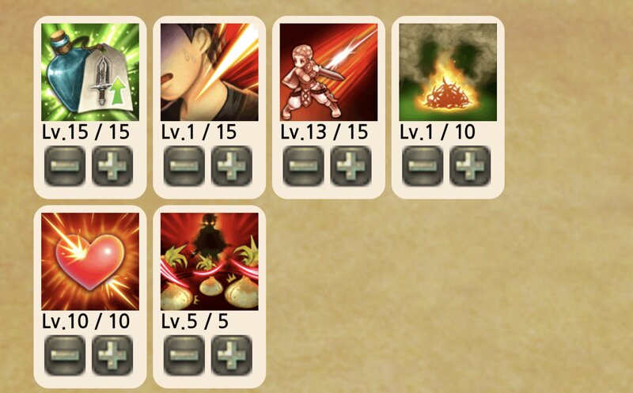
Task: Decrease level of potion sword skill
Action: 65,166
